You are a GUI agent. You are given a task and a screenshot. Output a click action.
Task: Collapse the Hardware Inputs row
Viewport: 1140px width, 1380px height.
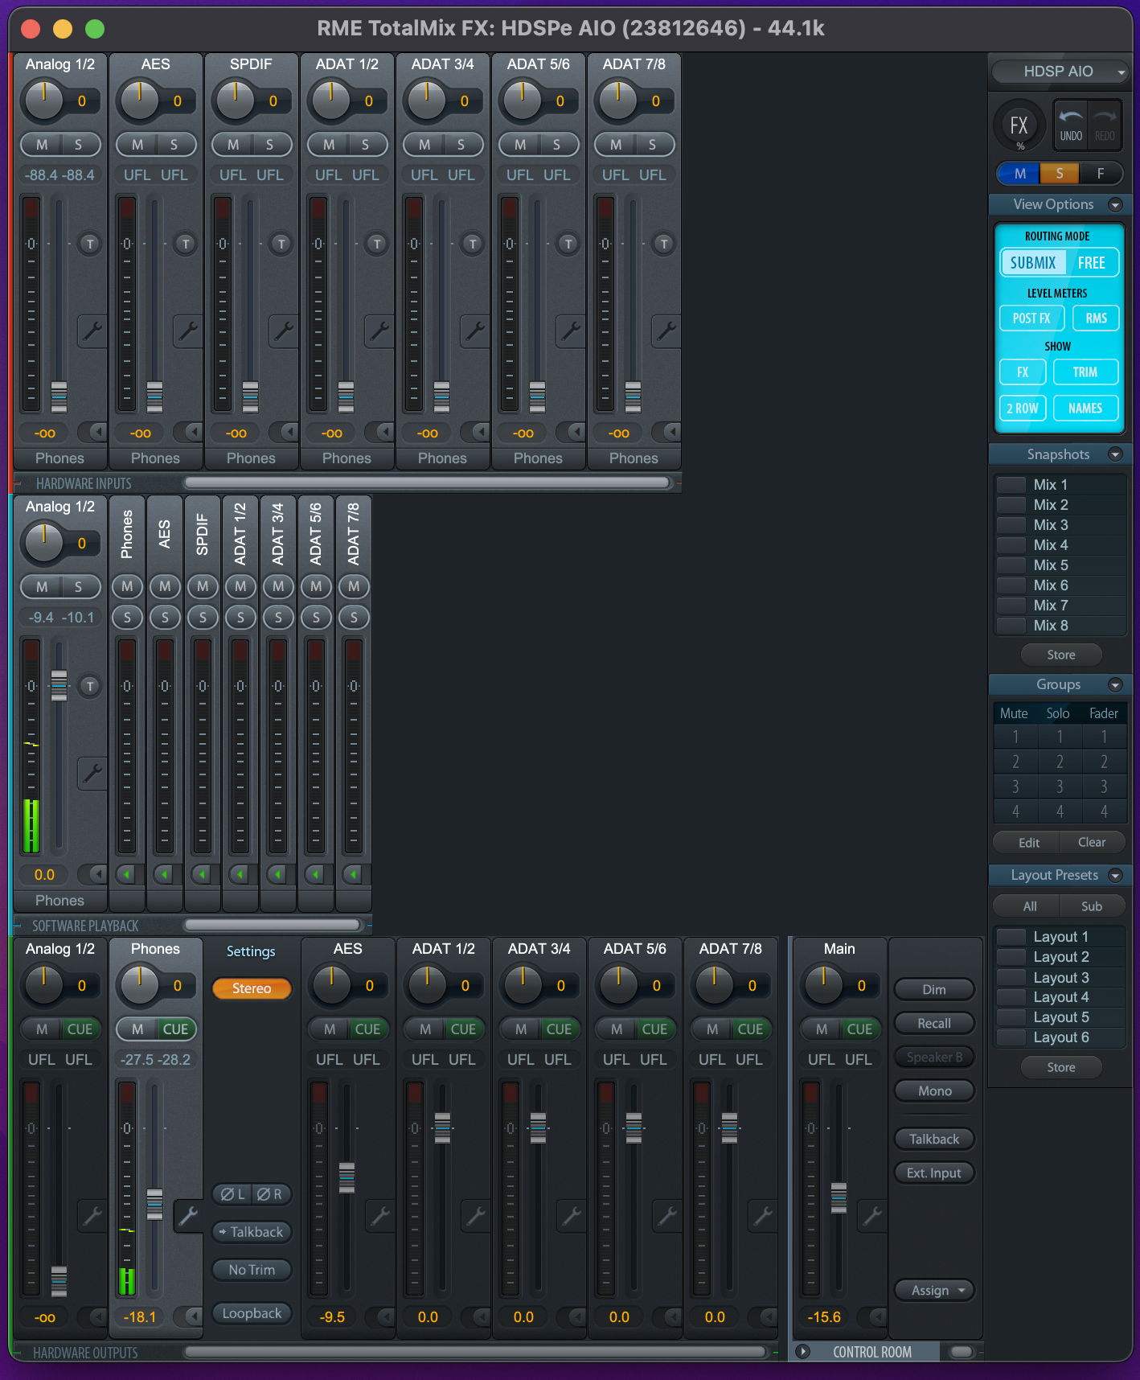tap(17, 483)
